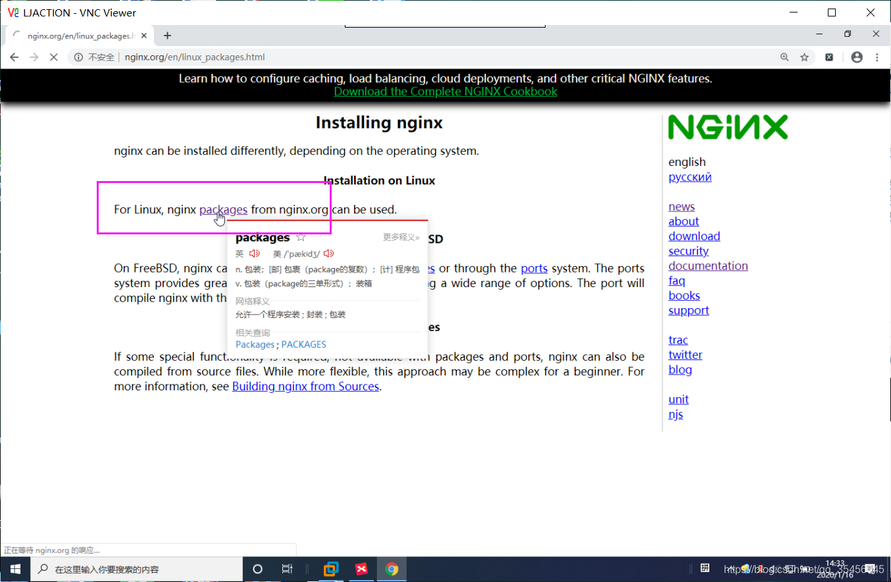
Task: Open Cortana circle icon on taskbar
Action: [x=258, y=569]
